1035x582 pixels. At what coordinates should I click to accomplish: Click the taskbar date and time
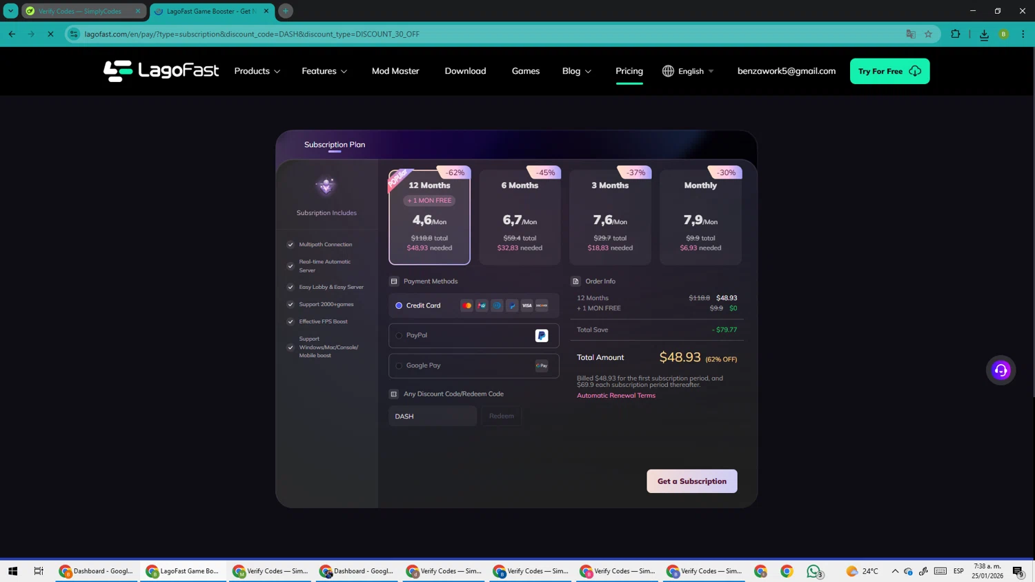point(987,571)
